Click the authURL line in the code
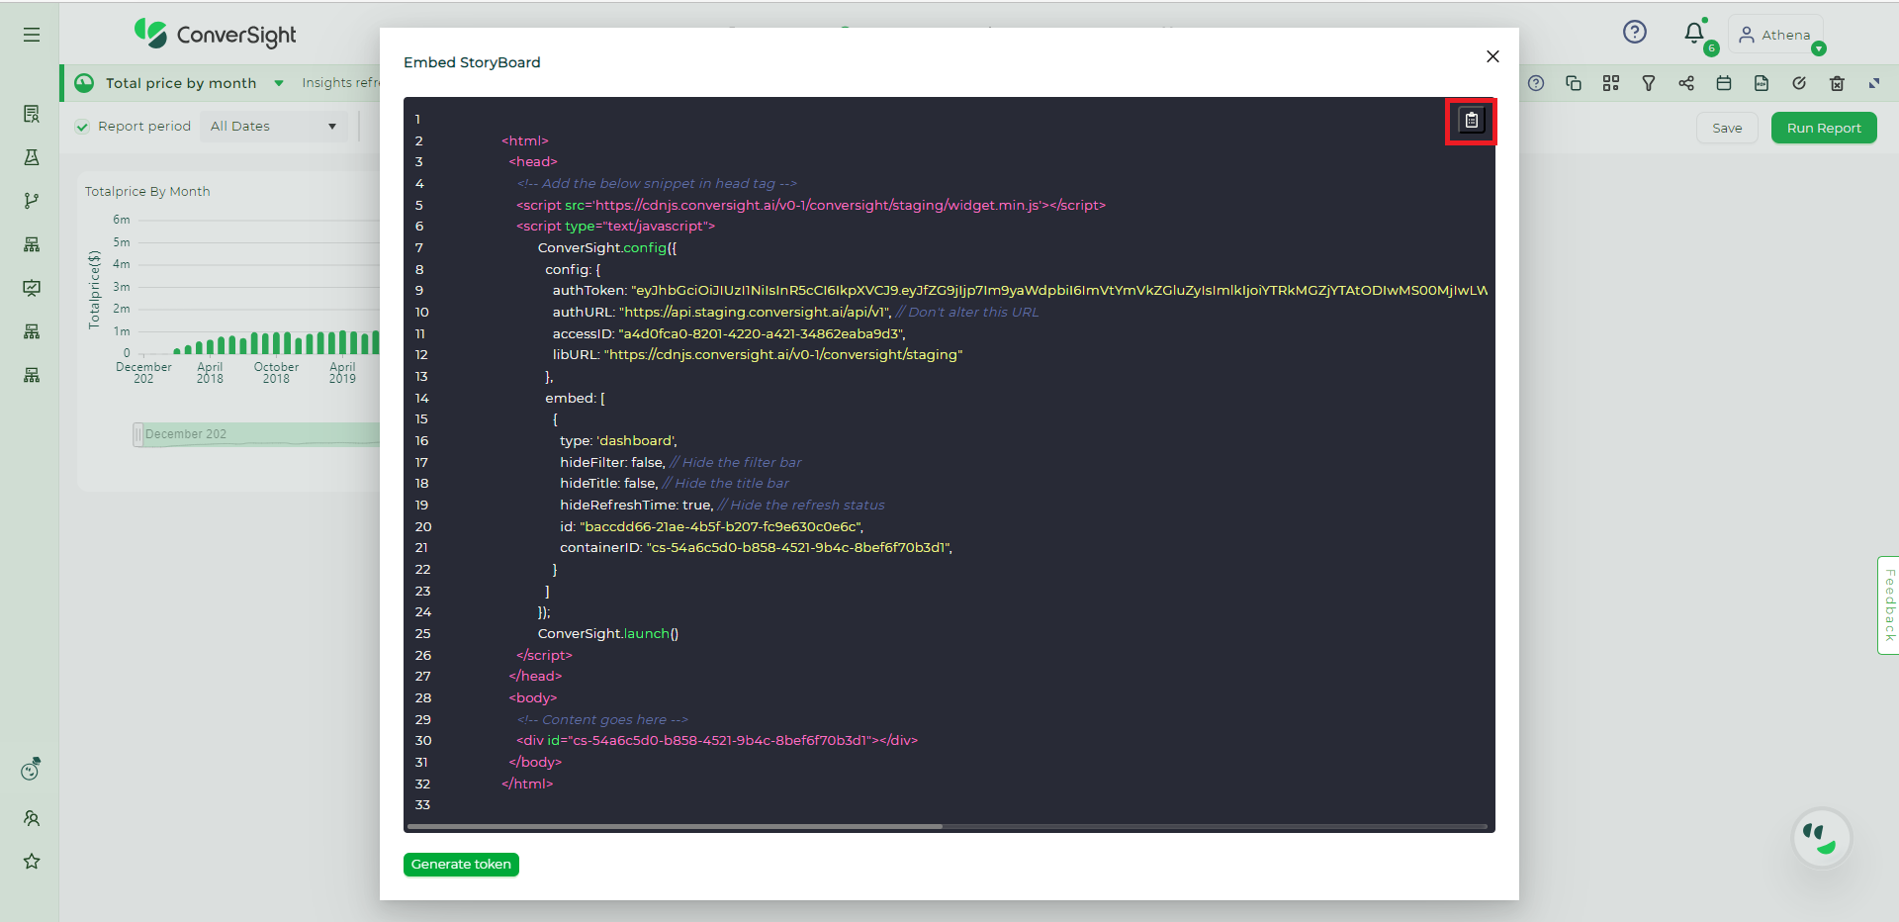Viewport: 1899px width, 922px height. (795, 313)
